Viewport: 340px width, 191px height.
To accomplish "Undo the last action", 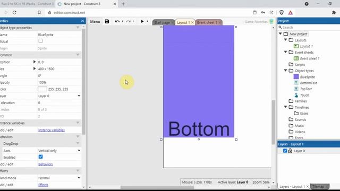I will (117, 21).
